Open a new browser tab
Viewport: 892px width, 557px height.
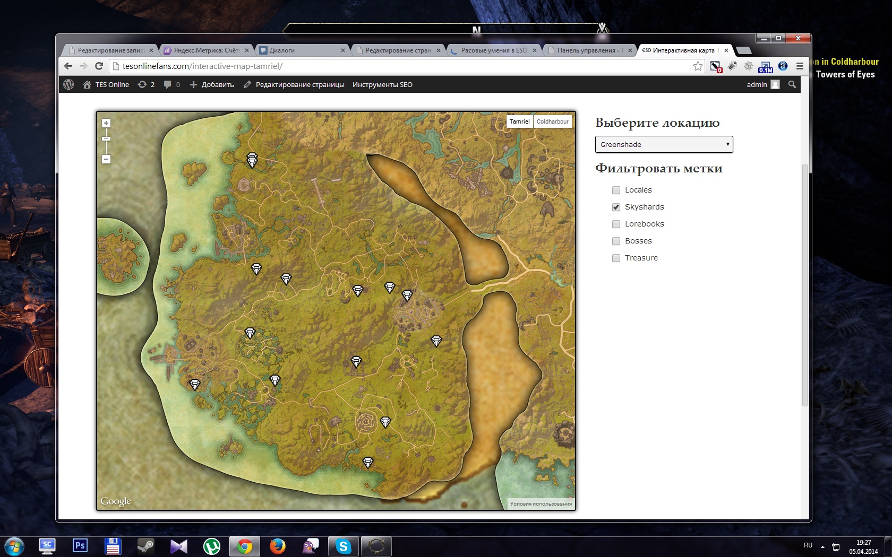pyautogui.click(x=744, y=50)
